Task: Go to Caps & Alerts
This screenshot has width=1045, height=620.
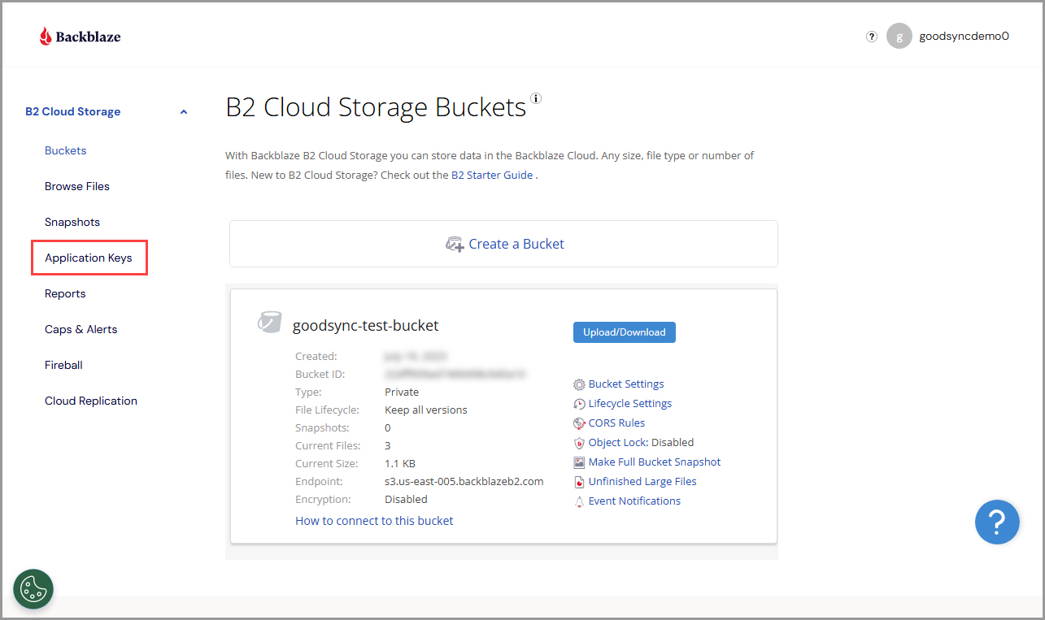Action: pyautogui.click(x=81, y=329)
